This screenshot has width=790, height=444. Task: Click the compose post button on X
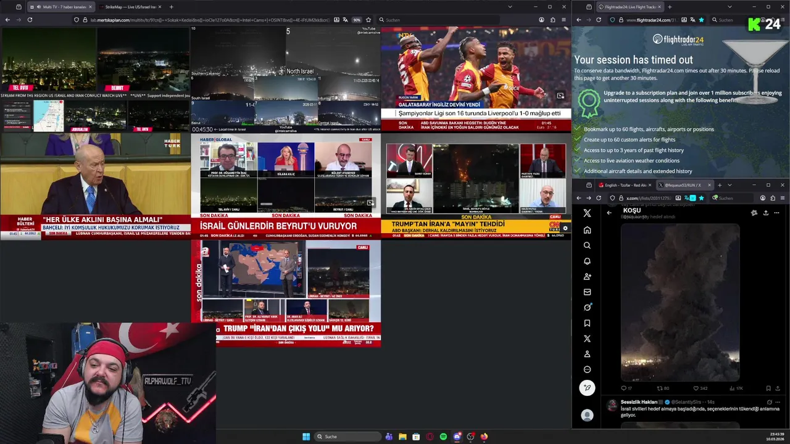coord(587,387)
